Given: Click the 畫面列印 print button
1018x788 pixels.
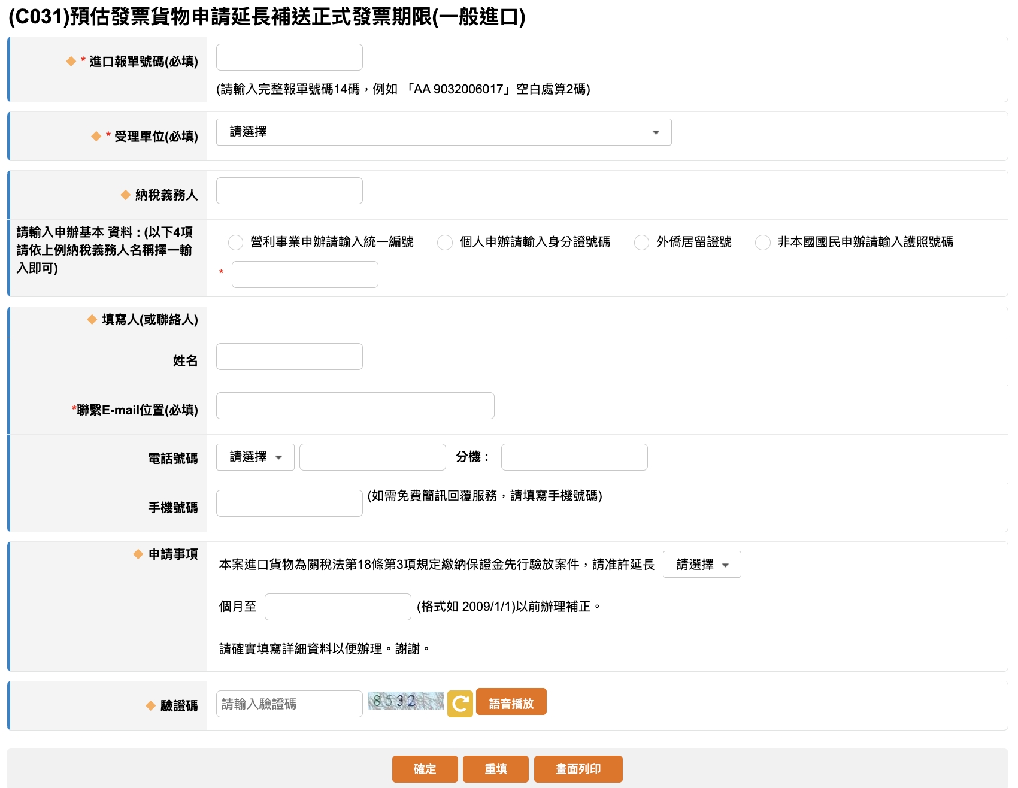Looking at the screenshot, I should (x=578, y=769).
